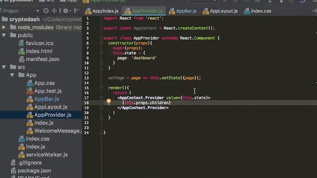Open package.json file

(x=34, y=171)
